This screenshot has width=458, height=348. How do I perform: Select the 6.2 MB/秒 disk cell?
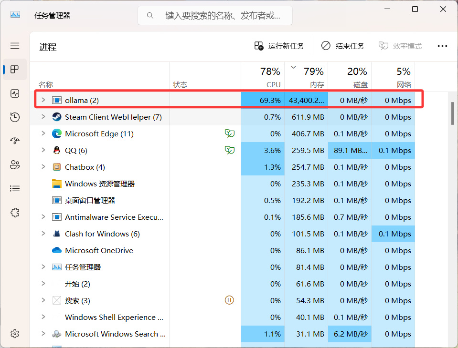[350, 334]
